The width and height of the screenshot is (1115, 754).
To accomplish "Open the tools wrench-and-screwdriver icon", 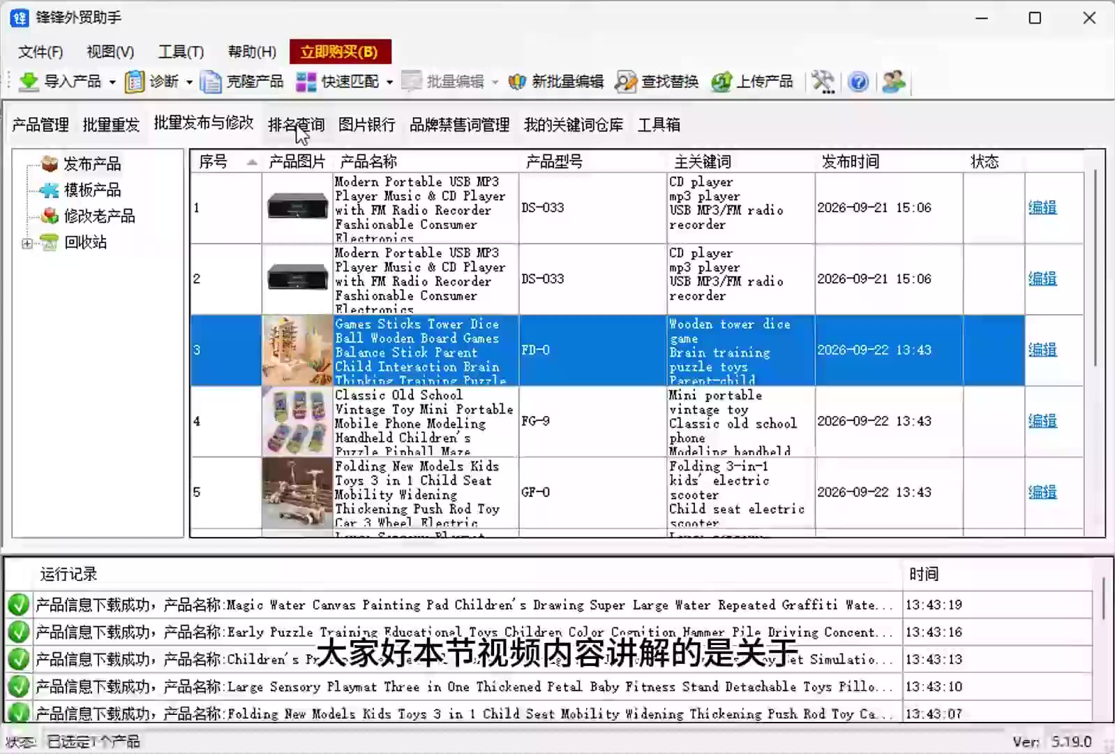I will tap(823, 82).
